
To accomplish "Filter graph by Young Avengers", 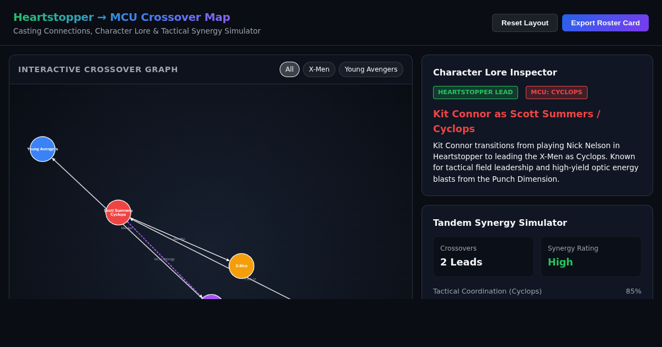I will coord(371,69).
